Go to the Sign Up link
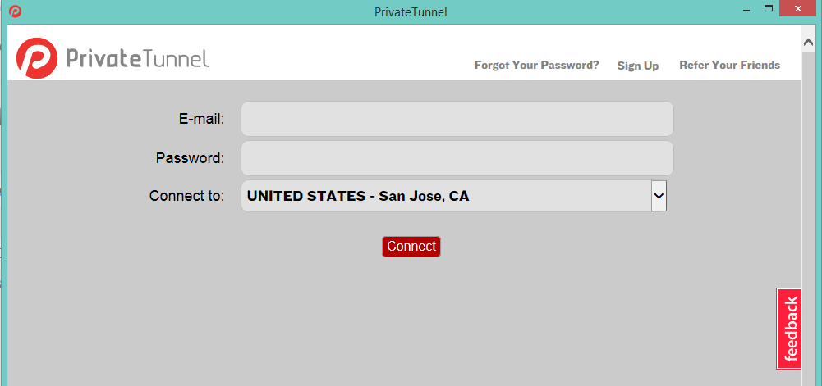 638,66
